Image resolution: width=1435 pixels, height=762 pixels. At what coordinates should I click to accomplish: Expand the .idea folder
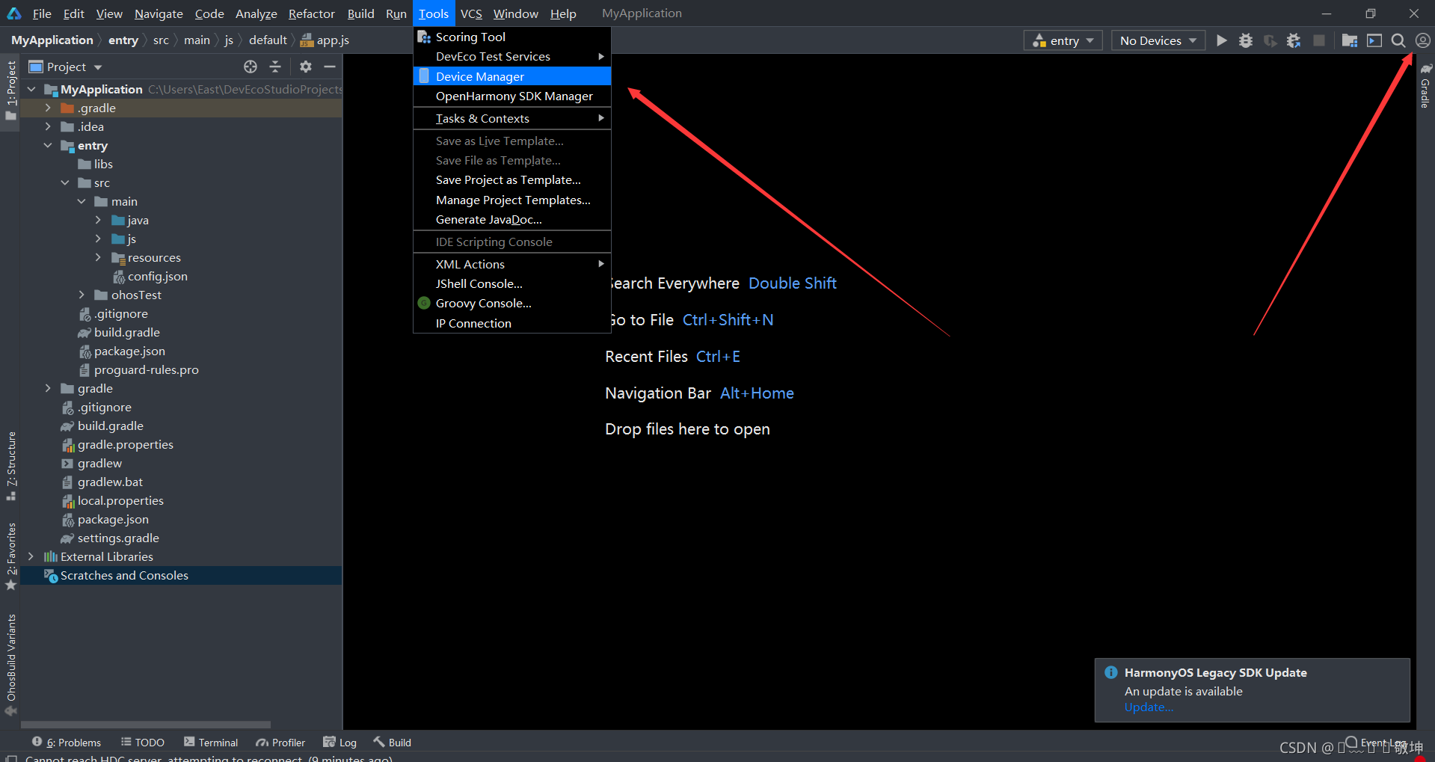[48, 126]
